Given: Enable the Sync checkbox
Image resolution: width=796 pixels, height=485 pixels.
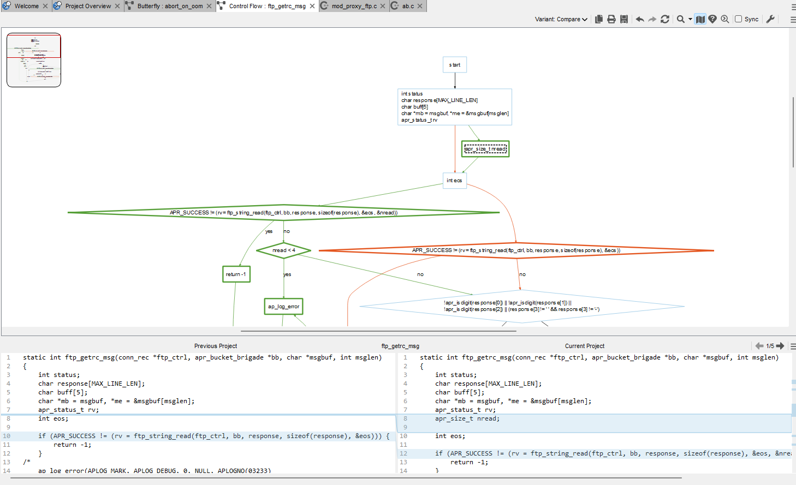Looking at the screenshot, I should tap(738, 19).
